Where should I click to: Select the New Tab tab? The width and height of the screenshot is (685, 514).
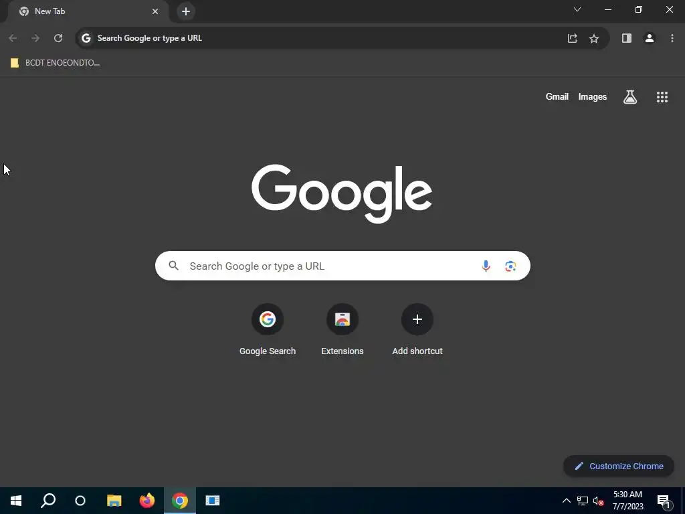tap(89, 11)
